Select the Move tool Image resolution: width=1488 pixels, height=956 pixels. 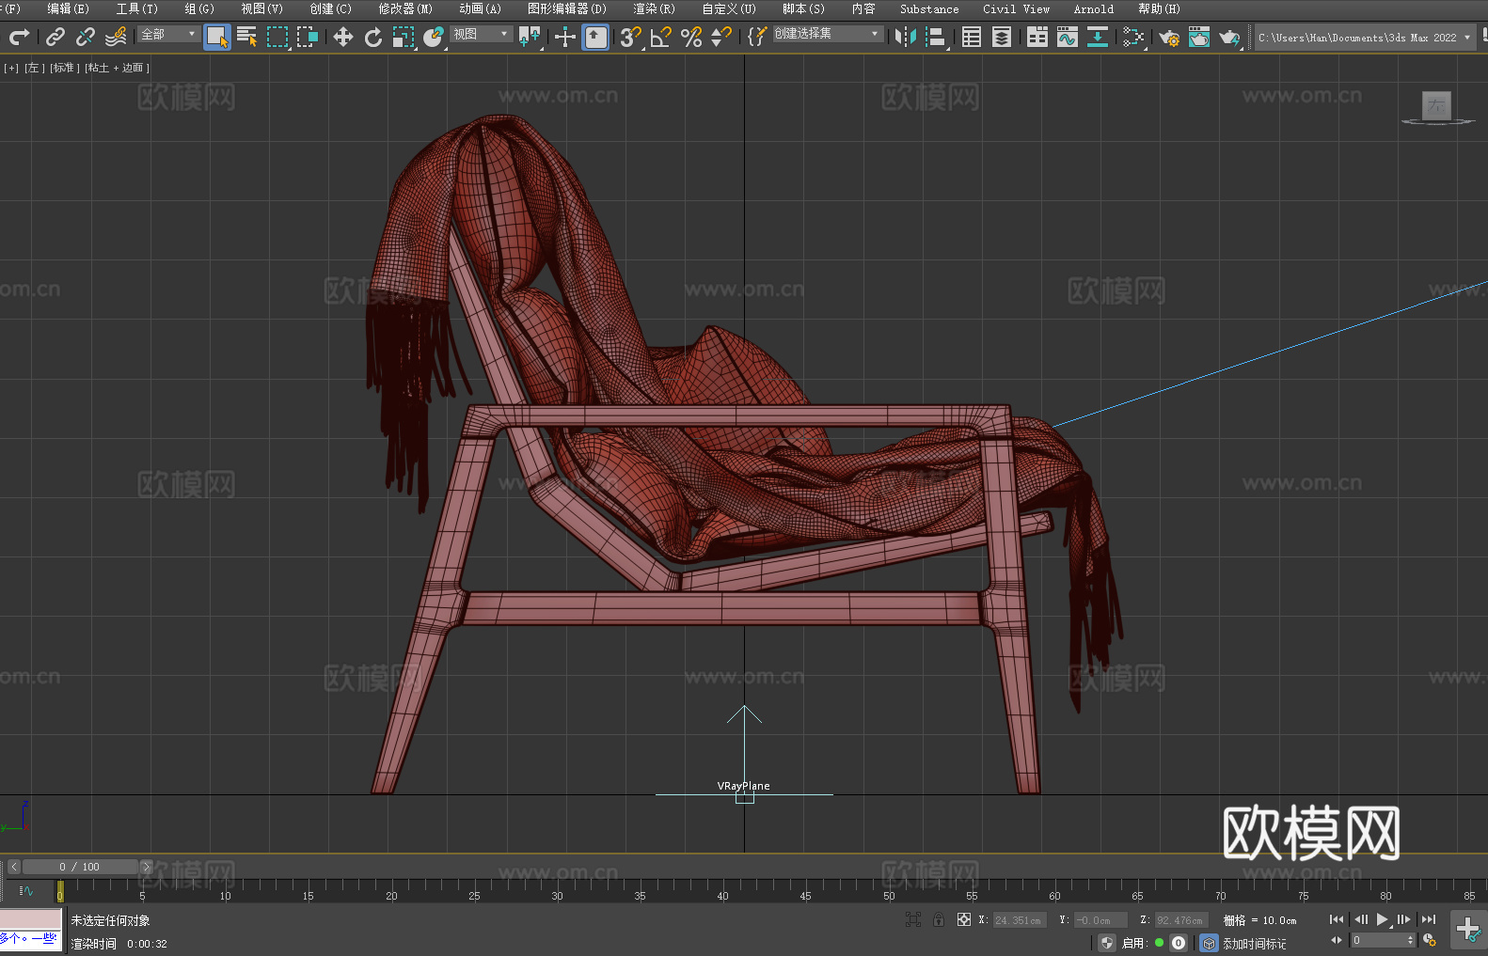pos(343,37)
